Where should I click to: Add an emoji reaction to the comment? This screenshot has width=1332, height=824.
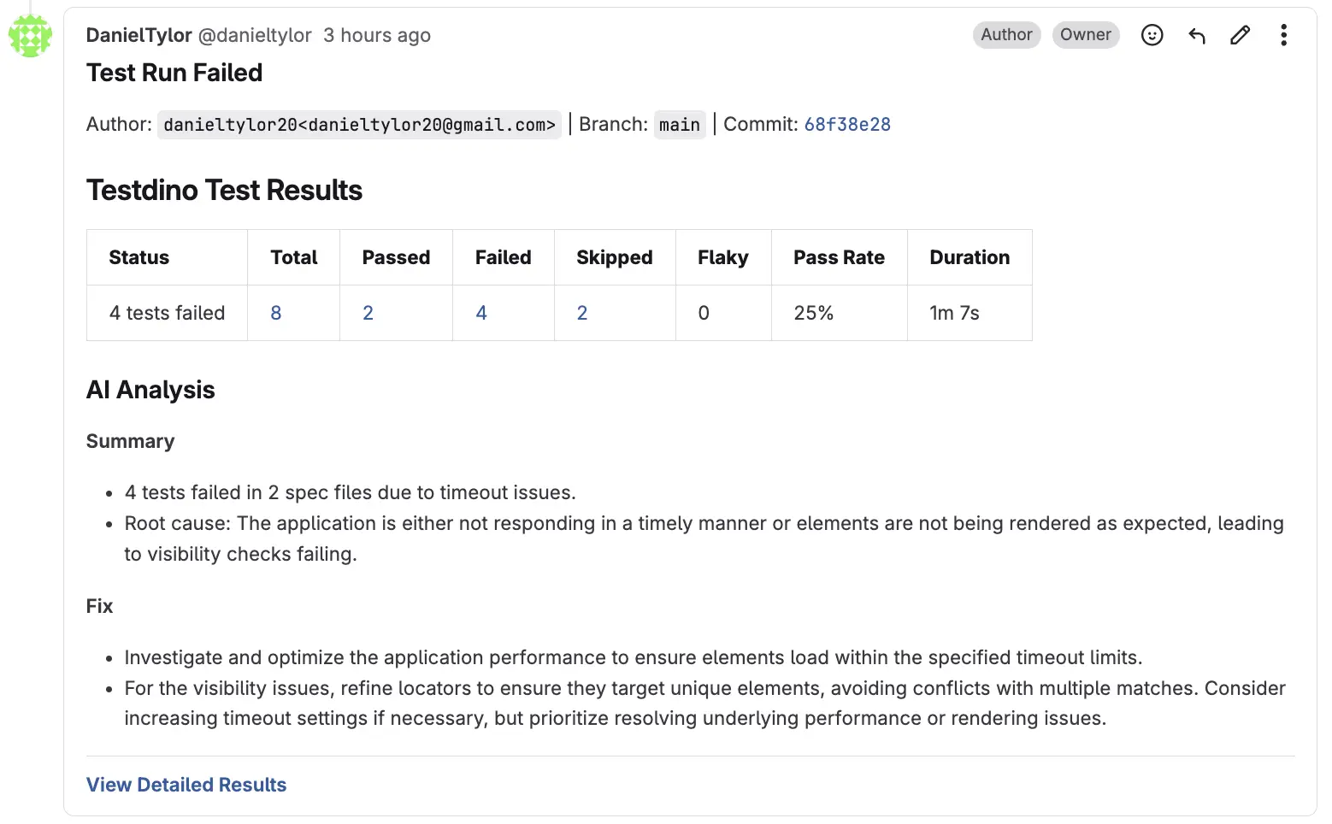[x=1152, y=35]
